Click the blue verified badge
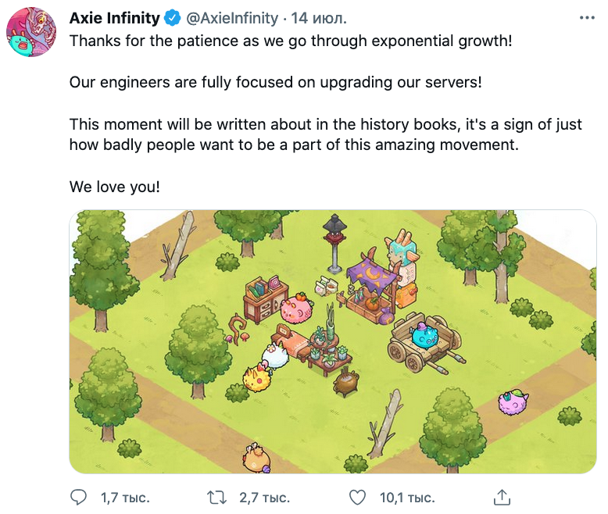 point(173,18)
